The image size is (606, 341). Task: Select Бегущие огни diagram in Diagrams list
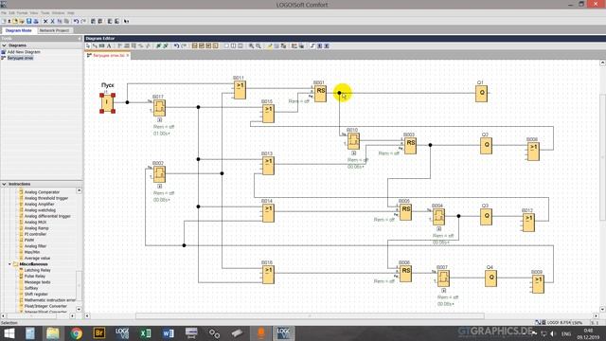pos(20,58)
